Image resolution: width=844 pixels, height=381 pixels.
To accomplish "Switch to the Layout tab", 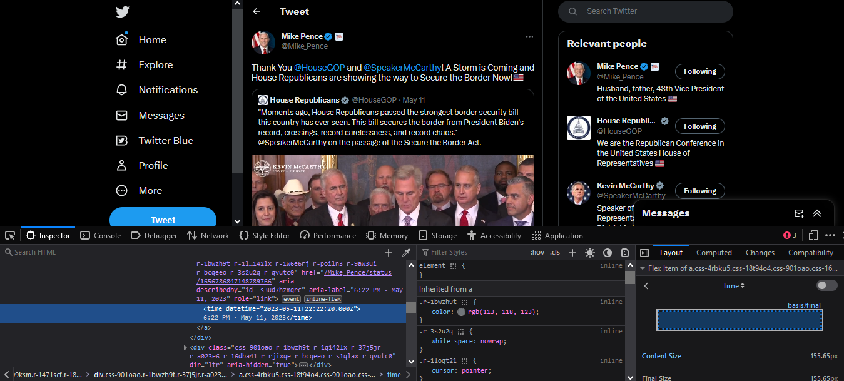I will click(671, 253).
